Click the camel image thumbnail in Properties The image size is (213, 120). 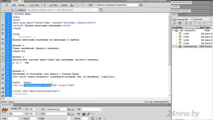(x=5, y=110)
